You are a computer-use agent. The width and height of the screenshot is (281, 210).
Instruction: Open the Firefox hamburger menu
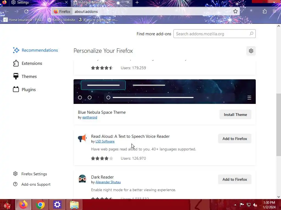coord(274,11)
